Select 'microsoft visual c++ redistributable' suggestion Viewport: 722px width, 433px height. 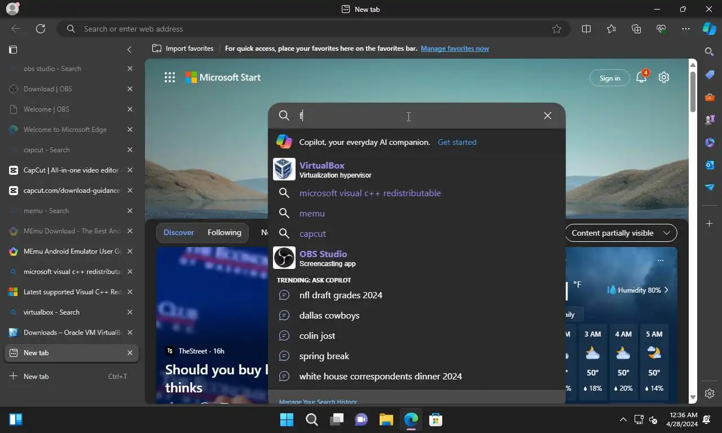coord(416,193)
